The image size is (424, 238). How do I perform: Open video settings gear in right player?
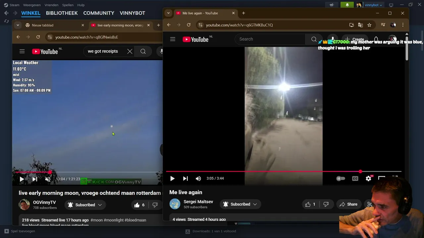click(x=368, y=178)
